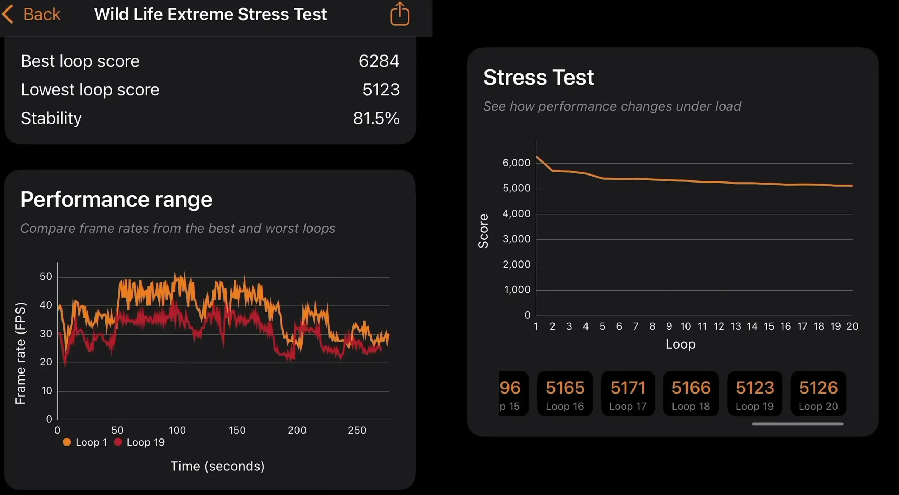
Task: Click the orange Loop 1 legend dot
Action: [66, 442]
